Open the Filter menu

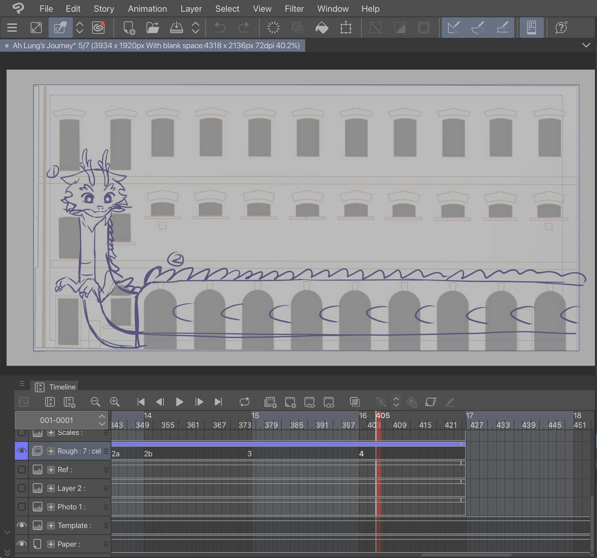[x=294, y=9]
